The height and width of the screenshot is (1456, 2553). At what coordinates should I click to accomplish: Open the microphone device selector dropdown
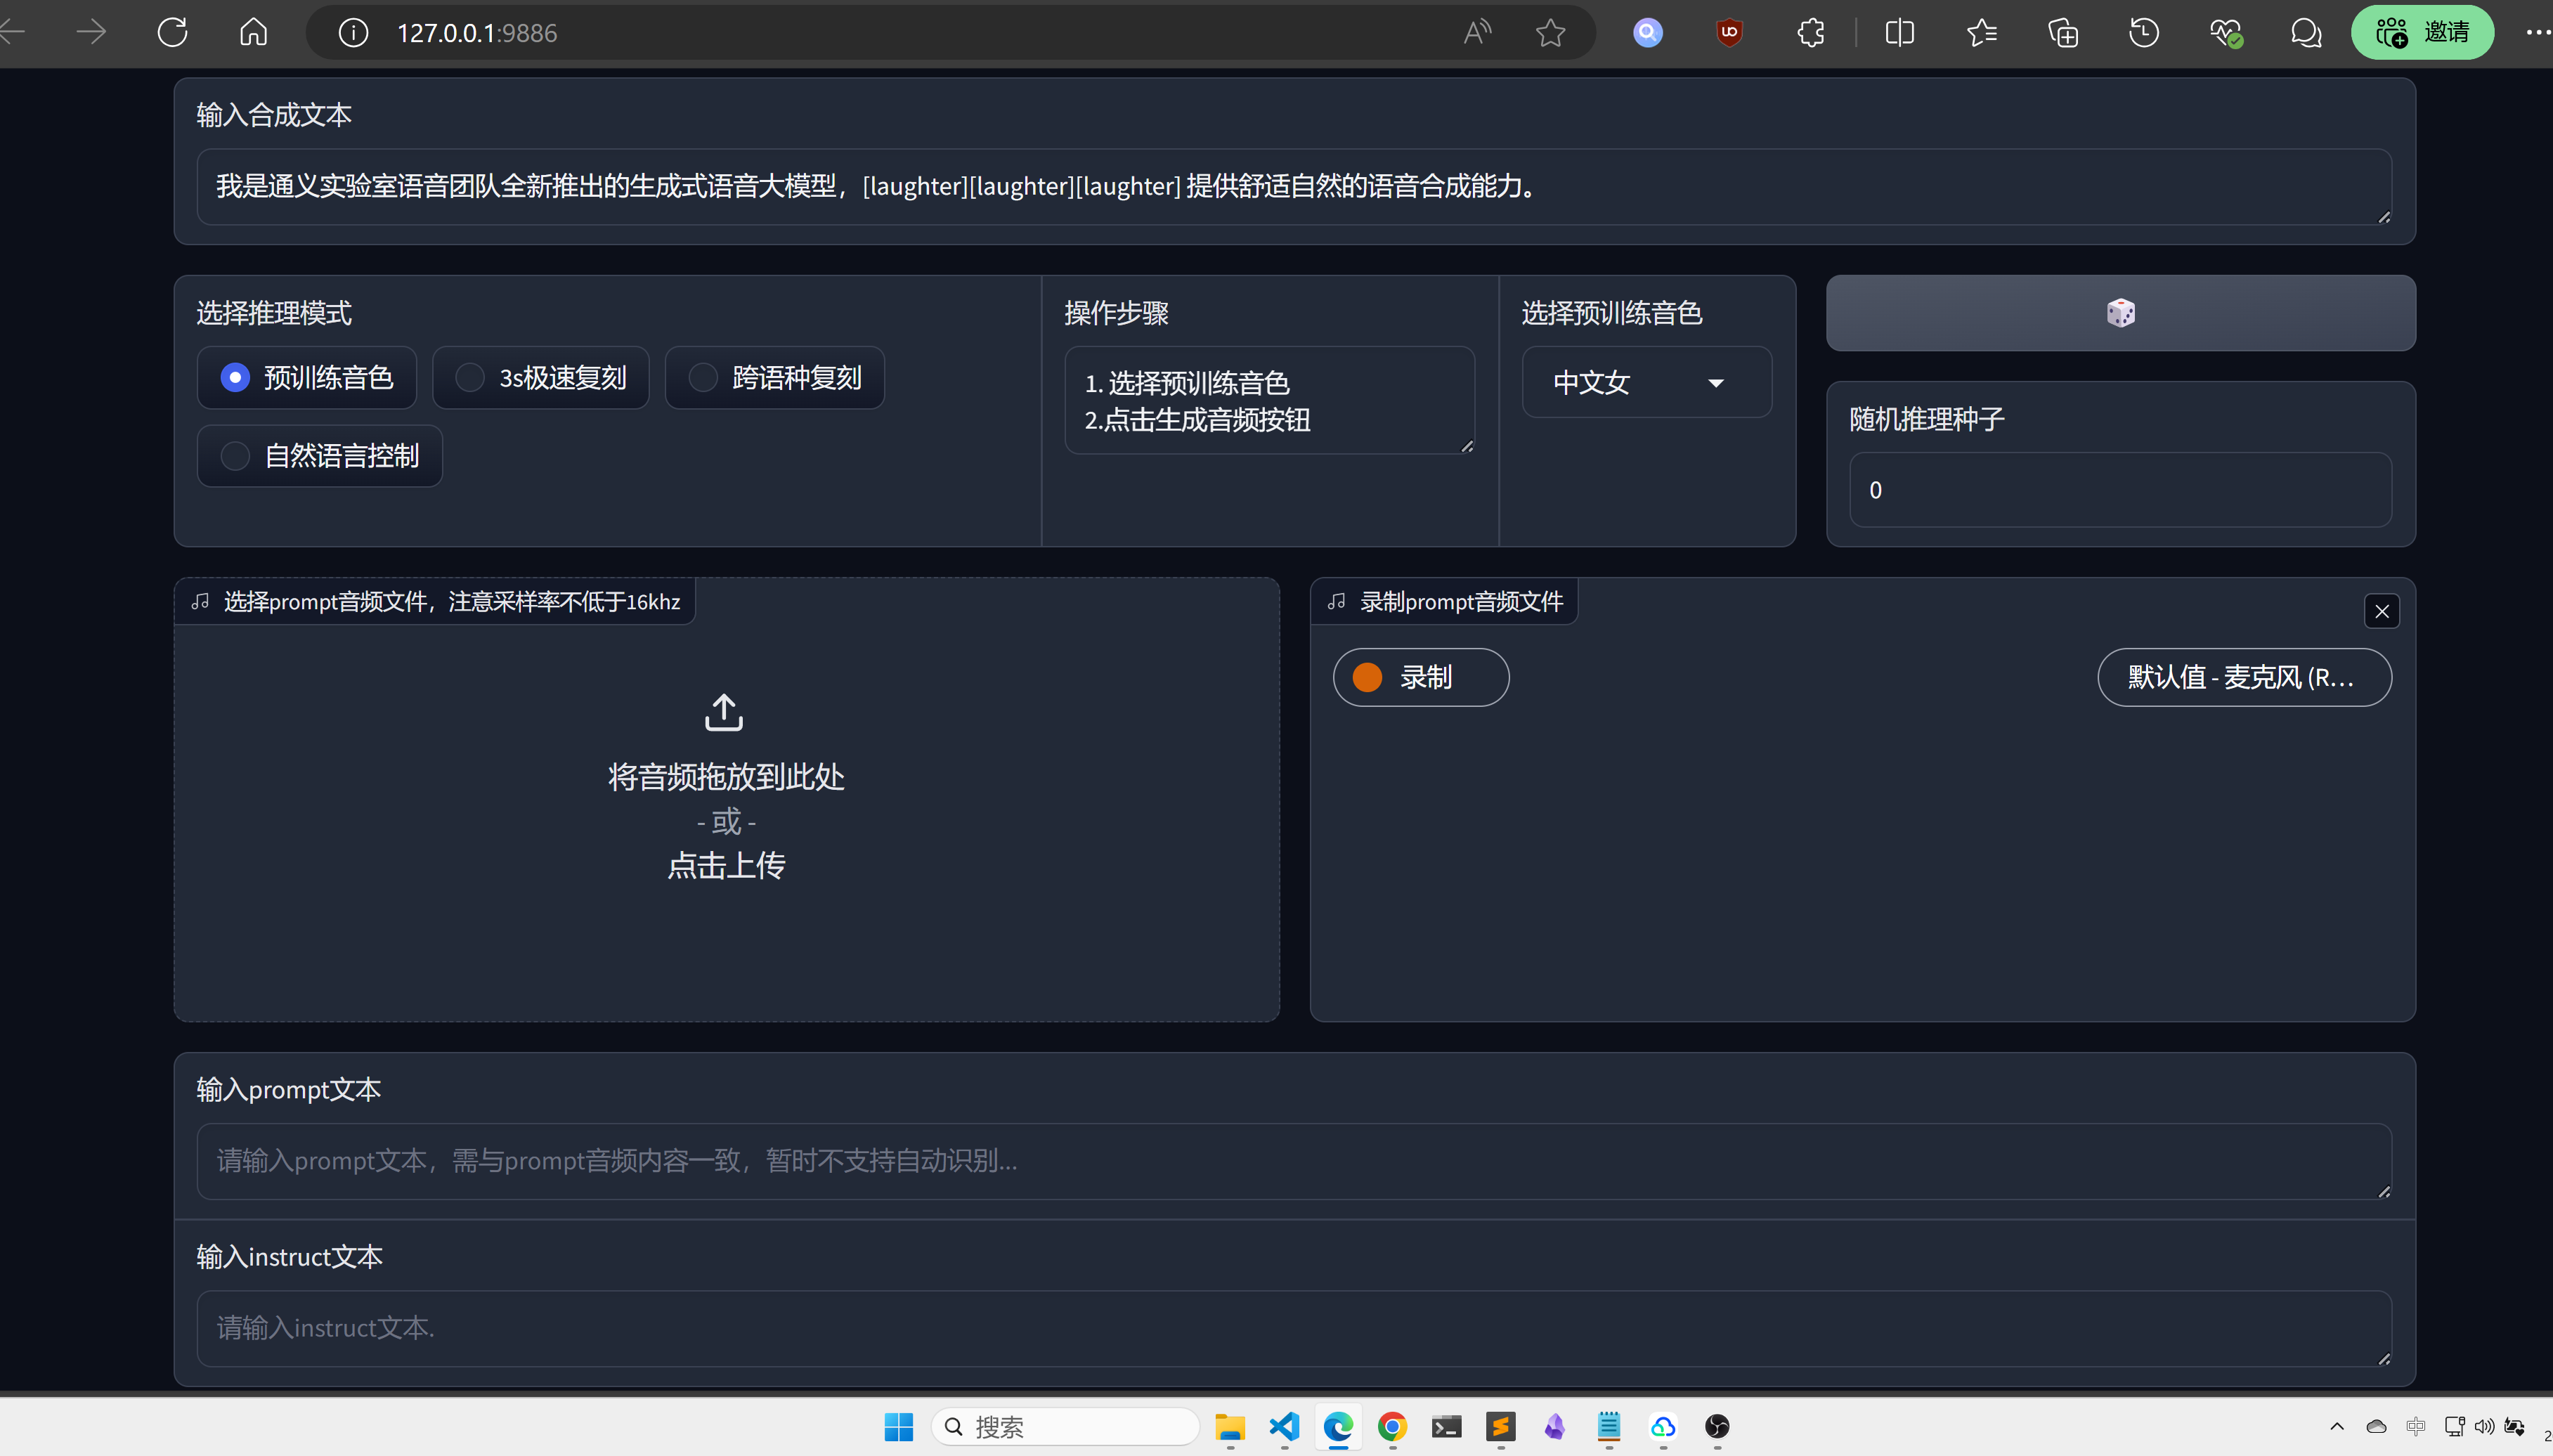[x=2243, y=677]
